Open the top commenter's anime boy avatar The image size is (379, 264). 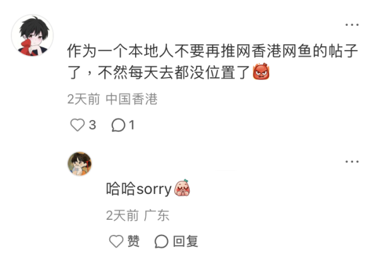32,35
